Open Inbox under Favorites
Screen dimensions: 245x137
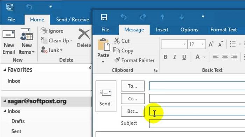coord(14,81)
